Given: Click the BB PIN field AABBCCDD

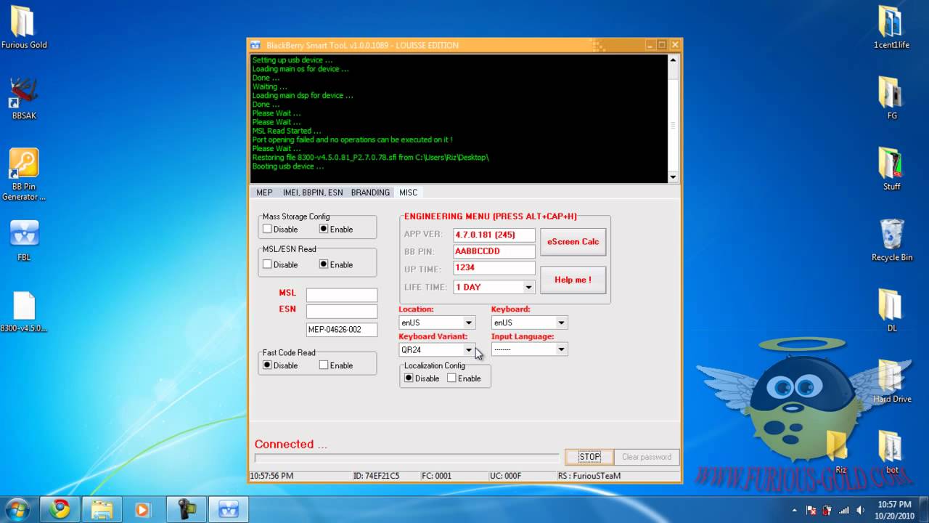Looking at the screenshot, I should 494,251.
